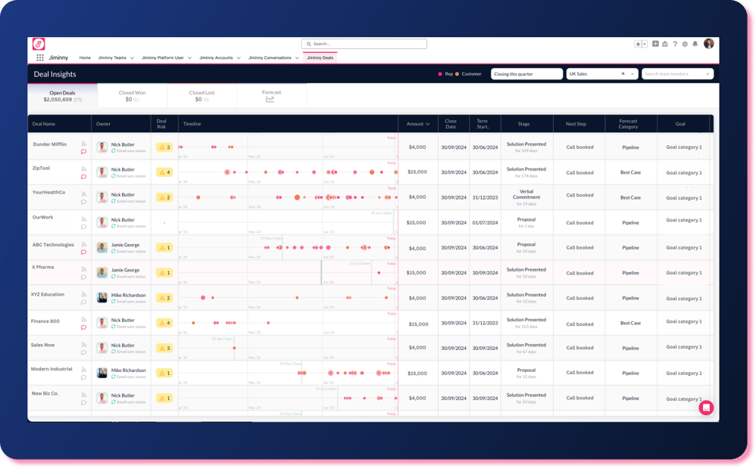The height and width of the screenshot is (468, 756).
Task: Switch to the Forecast tab
Action: click(x=271, y=96)
